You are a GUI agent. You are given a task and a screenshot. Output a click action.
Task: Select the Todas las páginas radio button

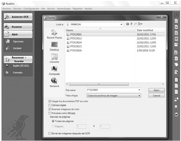pyautogui.click(x=53, y=121)
